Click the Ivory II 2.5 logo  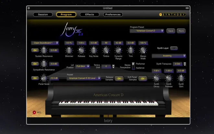72,30
